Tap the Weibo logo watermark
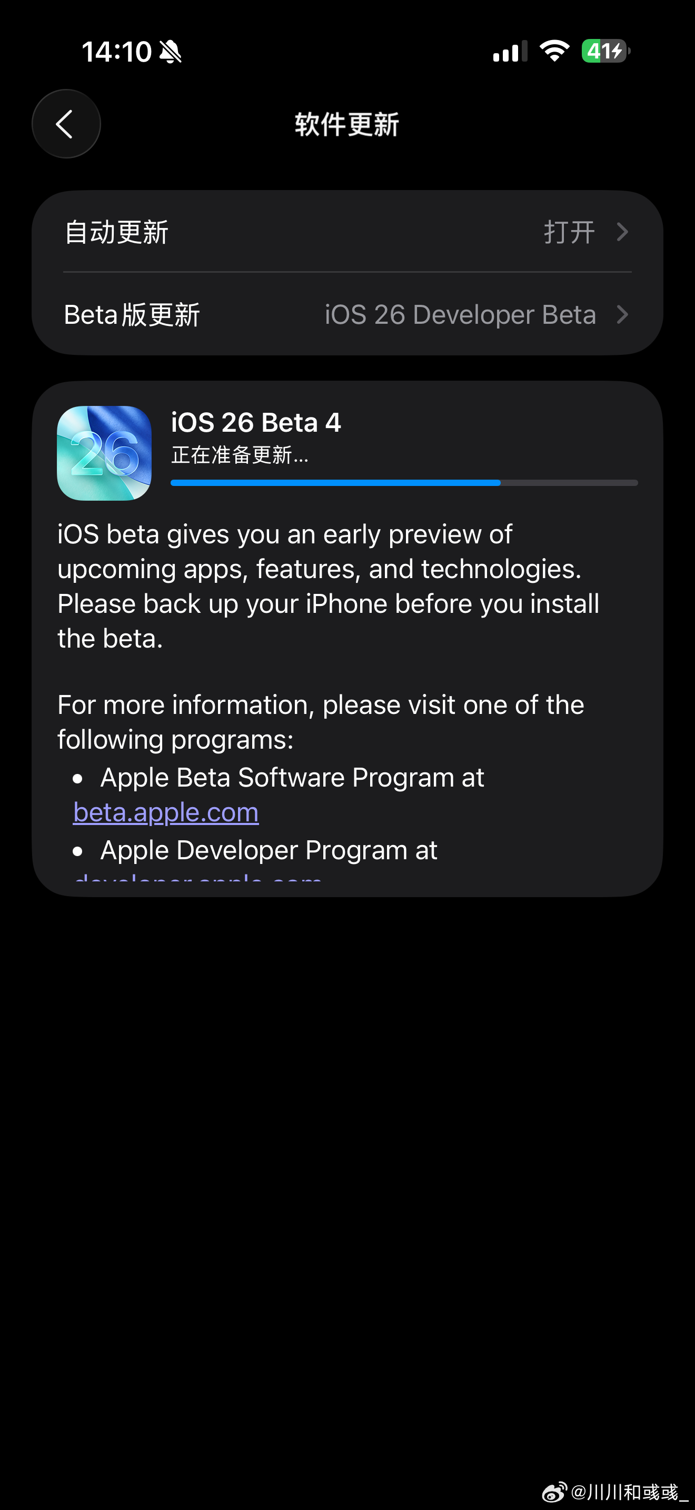 click(x=554, y=1492)
